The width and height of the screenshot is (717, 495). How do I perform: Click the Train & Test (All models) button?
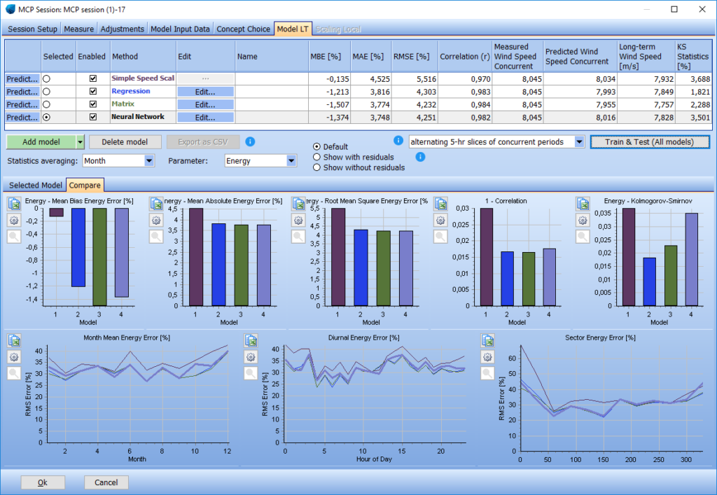650,141
